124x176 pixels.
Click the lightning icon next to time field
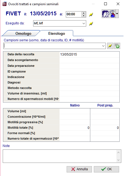(x=91, y=15)
